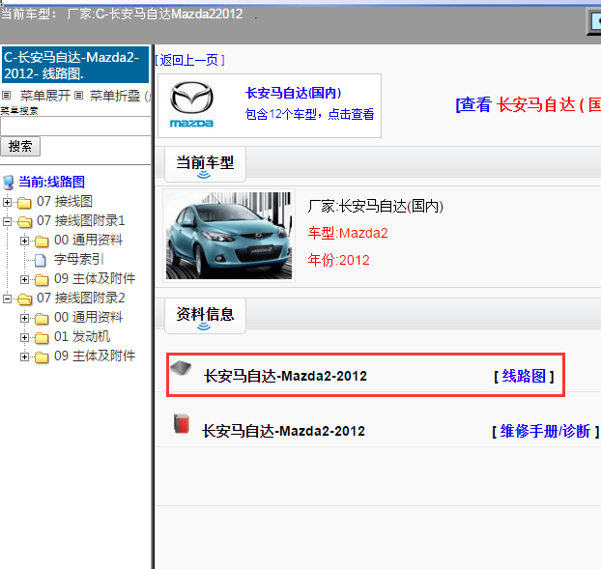Click the 年份:2012 text
This screenshot has height=569, width=601.
click(339, 260)
